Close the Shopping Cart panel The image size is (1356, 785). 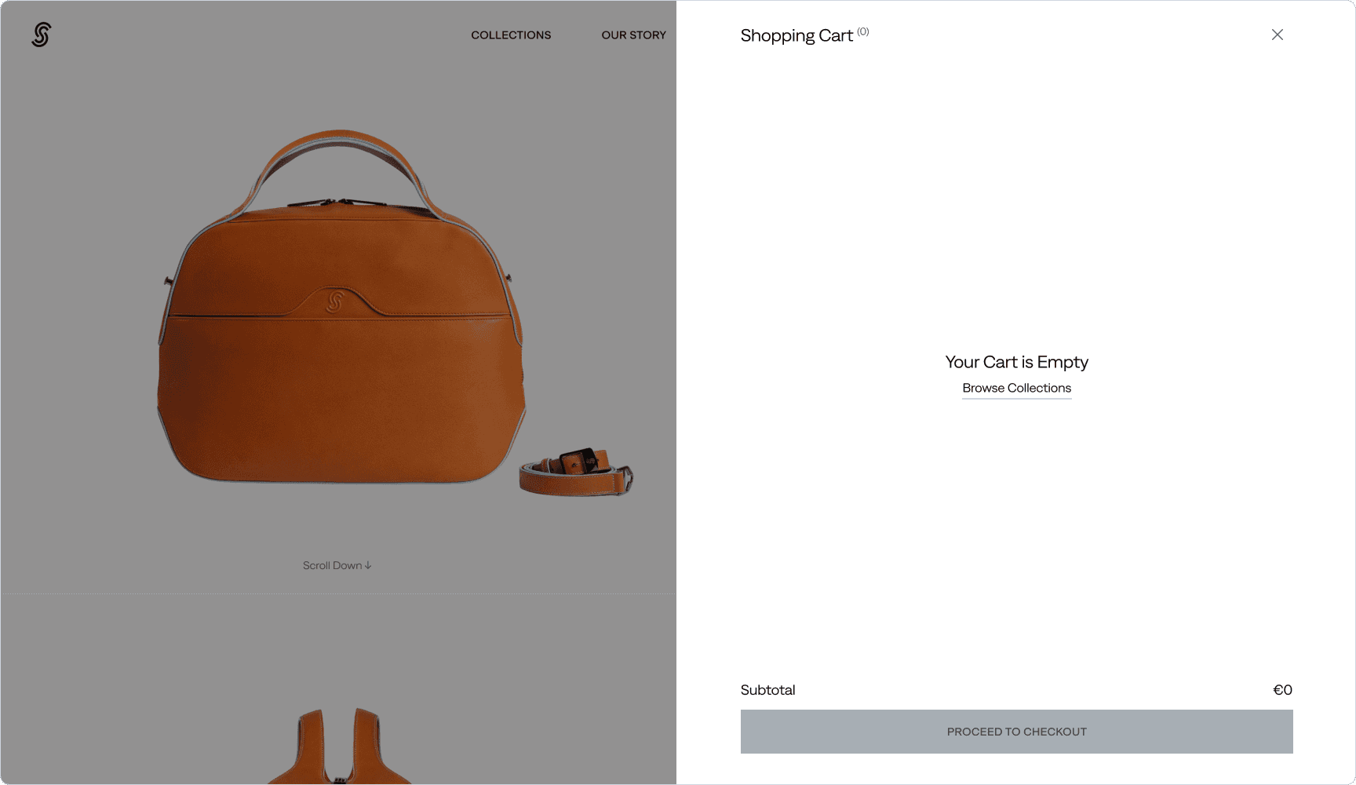1278,35
